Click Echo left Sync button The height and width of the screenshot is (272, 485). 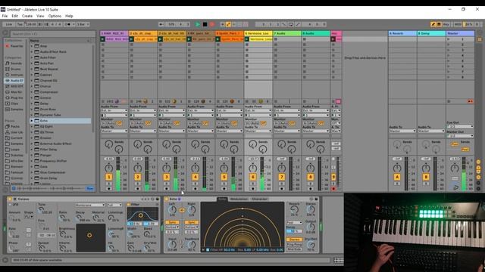(172, 222)
